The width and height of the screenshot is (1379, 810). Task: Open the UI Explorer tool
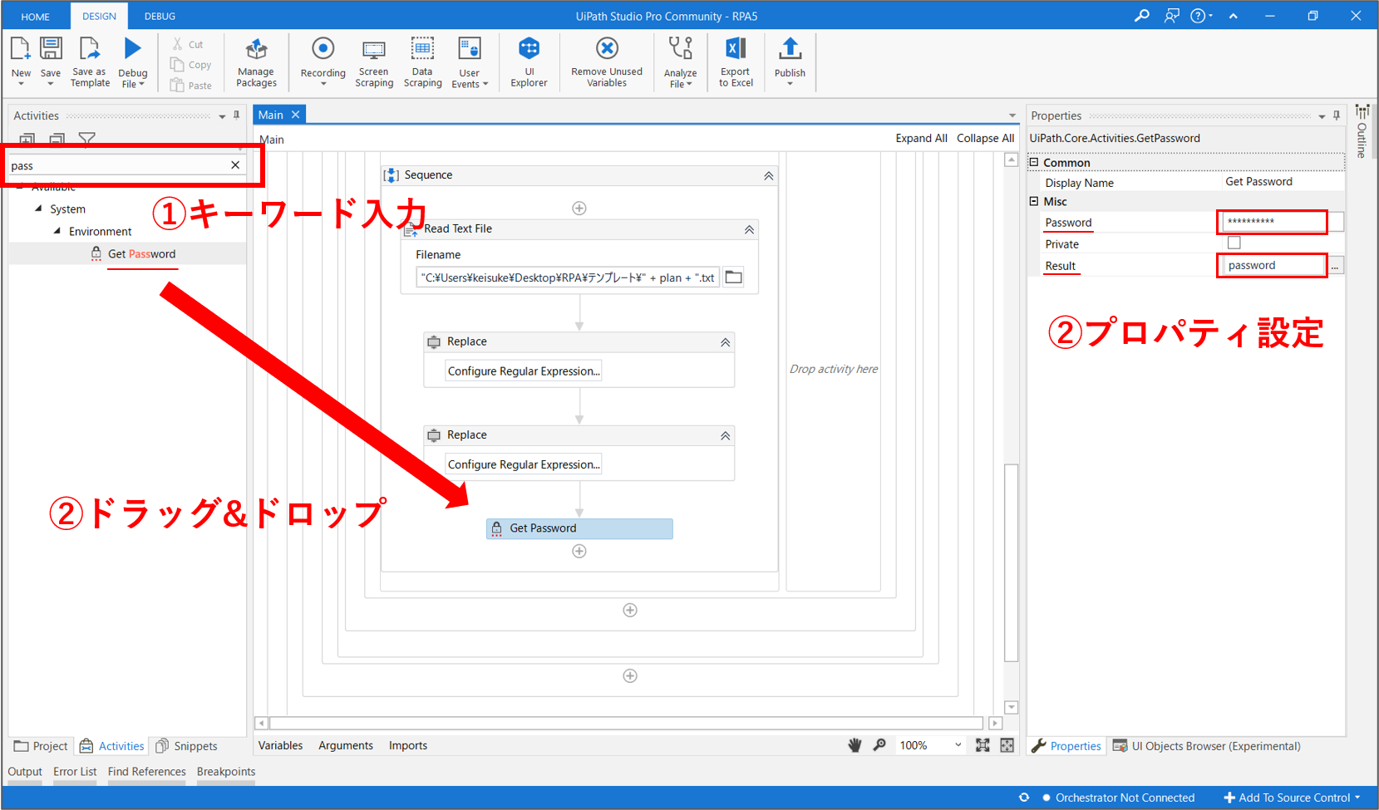pos(529,61)
